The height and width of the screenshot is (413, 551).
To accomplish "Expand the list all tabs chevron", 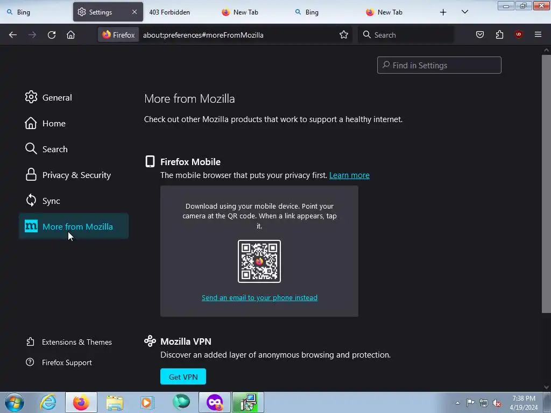I will 464,12.
